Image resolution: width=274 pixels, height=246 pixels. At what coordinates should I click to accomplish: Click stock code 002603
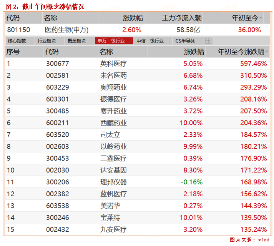coord(58,147)
